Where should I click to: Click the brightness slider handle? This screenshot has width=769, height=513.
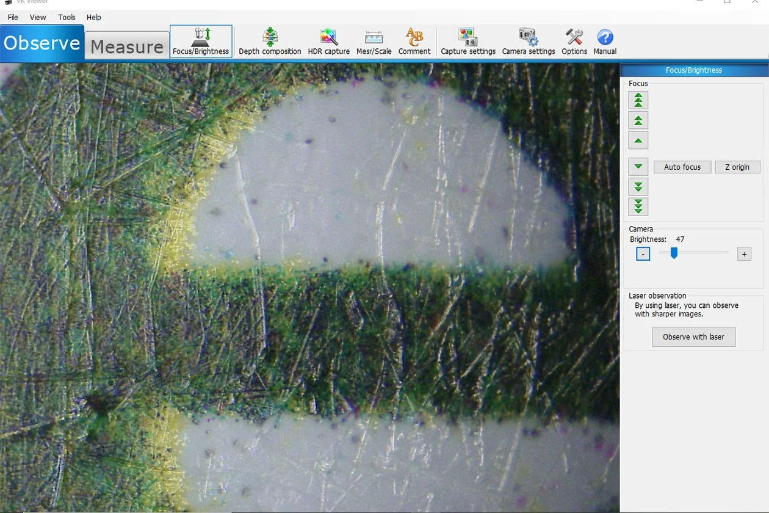click(674, 253)
